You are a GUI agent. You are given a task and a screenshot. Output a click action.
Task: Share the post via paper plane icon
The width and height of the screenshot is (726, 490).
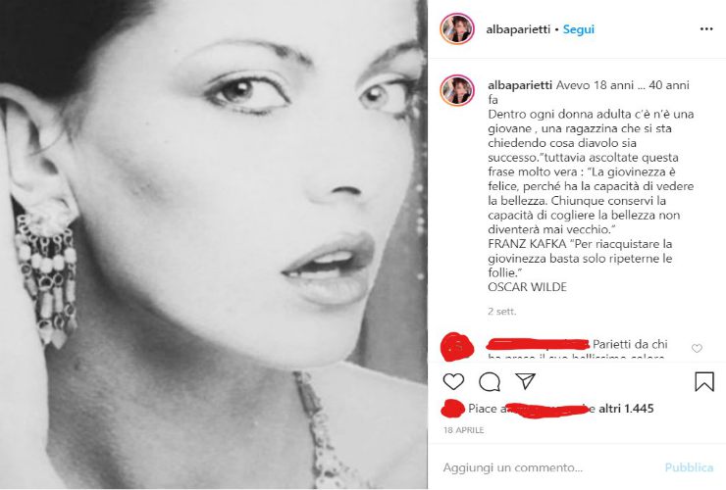(526, 381)
